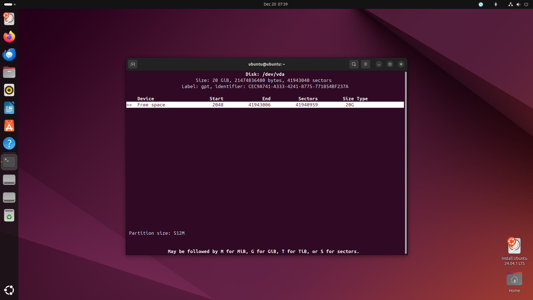Open new tab in terminal
This screenshot has width=533, height=300.
pos(133,64)
